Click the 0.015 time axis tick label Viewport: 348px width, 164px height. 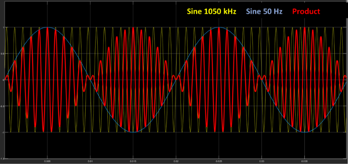pyautogui.click(x=133, y=162)
